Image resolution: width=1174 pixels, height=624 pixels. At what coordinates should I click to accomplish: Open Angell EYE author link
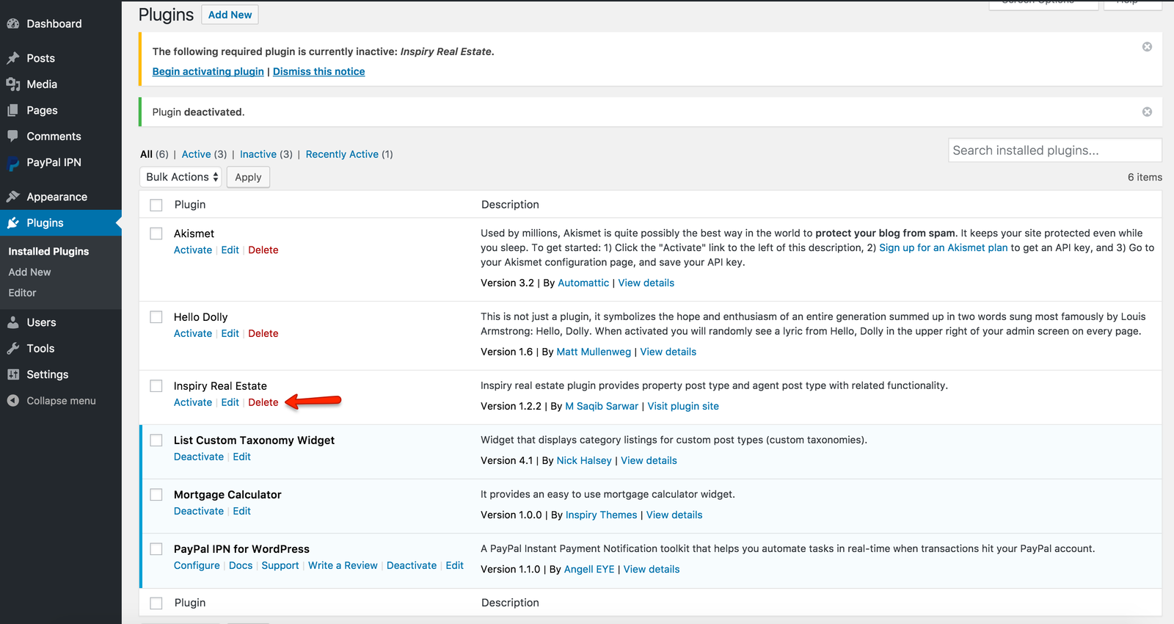pyautogui.click(x=589, y=569)
